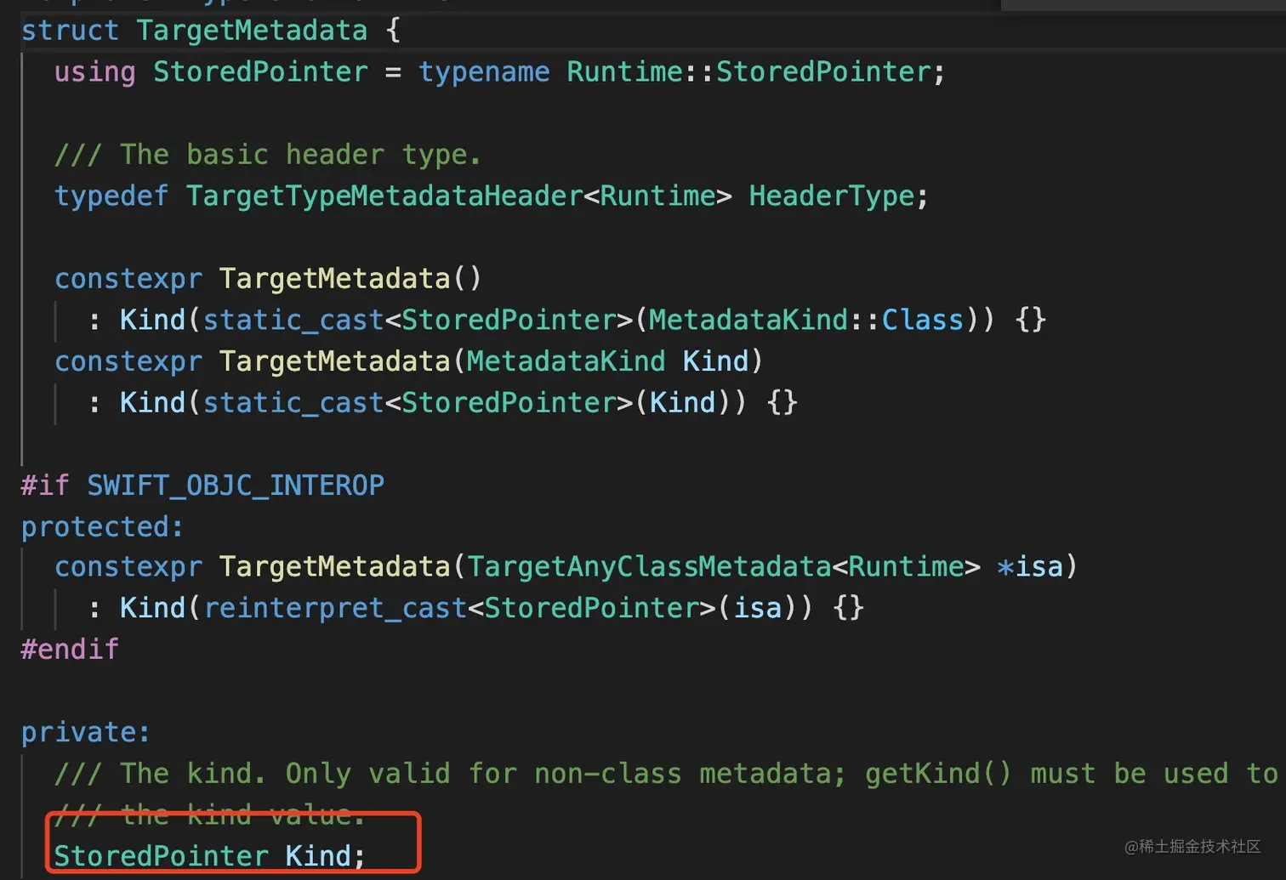Click constructor 'TargetMetadata(MetadataKind Kind)'
The image size is (1286, 880).
[x=491, y=362]
